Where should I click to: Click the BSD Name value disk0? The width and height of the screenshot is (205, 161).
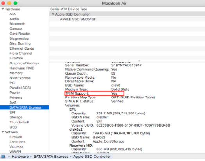pos(116,85)
